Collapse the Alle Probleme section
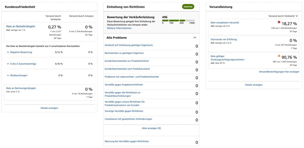 (195, 38)
